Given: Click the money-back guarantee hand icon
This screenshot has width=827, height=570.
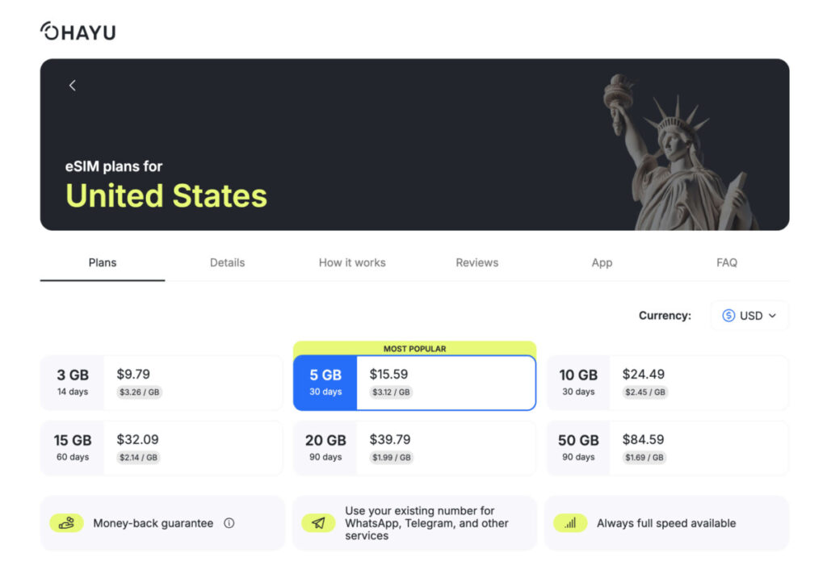Looking at the screenshot, I should [66, 523].
